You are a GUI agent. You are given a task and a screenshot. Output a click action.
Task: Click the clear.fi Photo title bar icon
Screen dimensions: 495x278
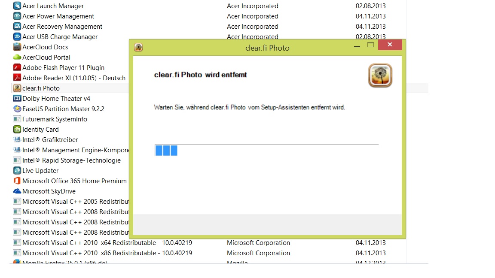point(138,48)
